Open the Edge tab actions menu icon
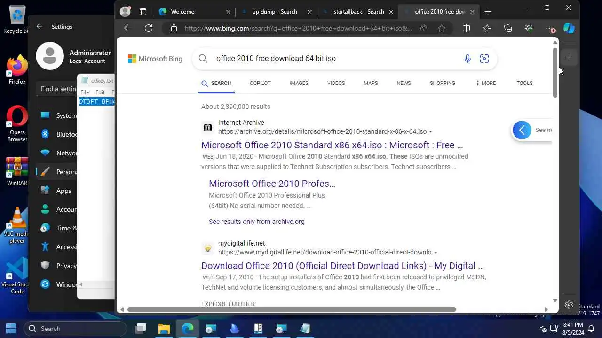 [143, 12]
